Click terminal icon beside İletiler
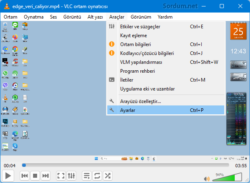Image resolution: width=250 pixels, height=183 pixels. tap(112, 80)
